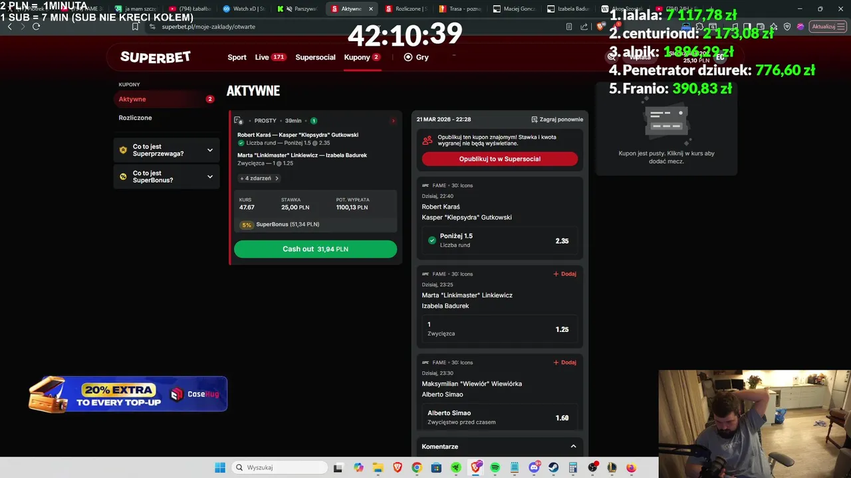Screen dimensions: 851x478
Task: Open Razer app from the taskbar
Action: (x=455, y=467)
